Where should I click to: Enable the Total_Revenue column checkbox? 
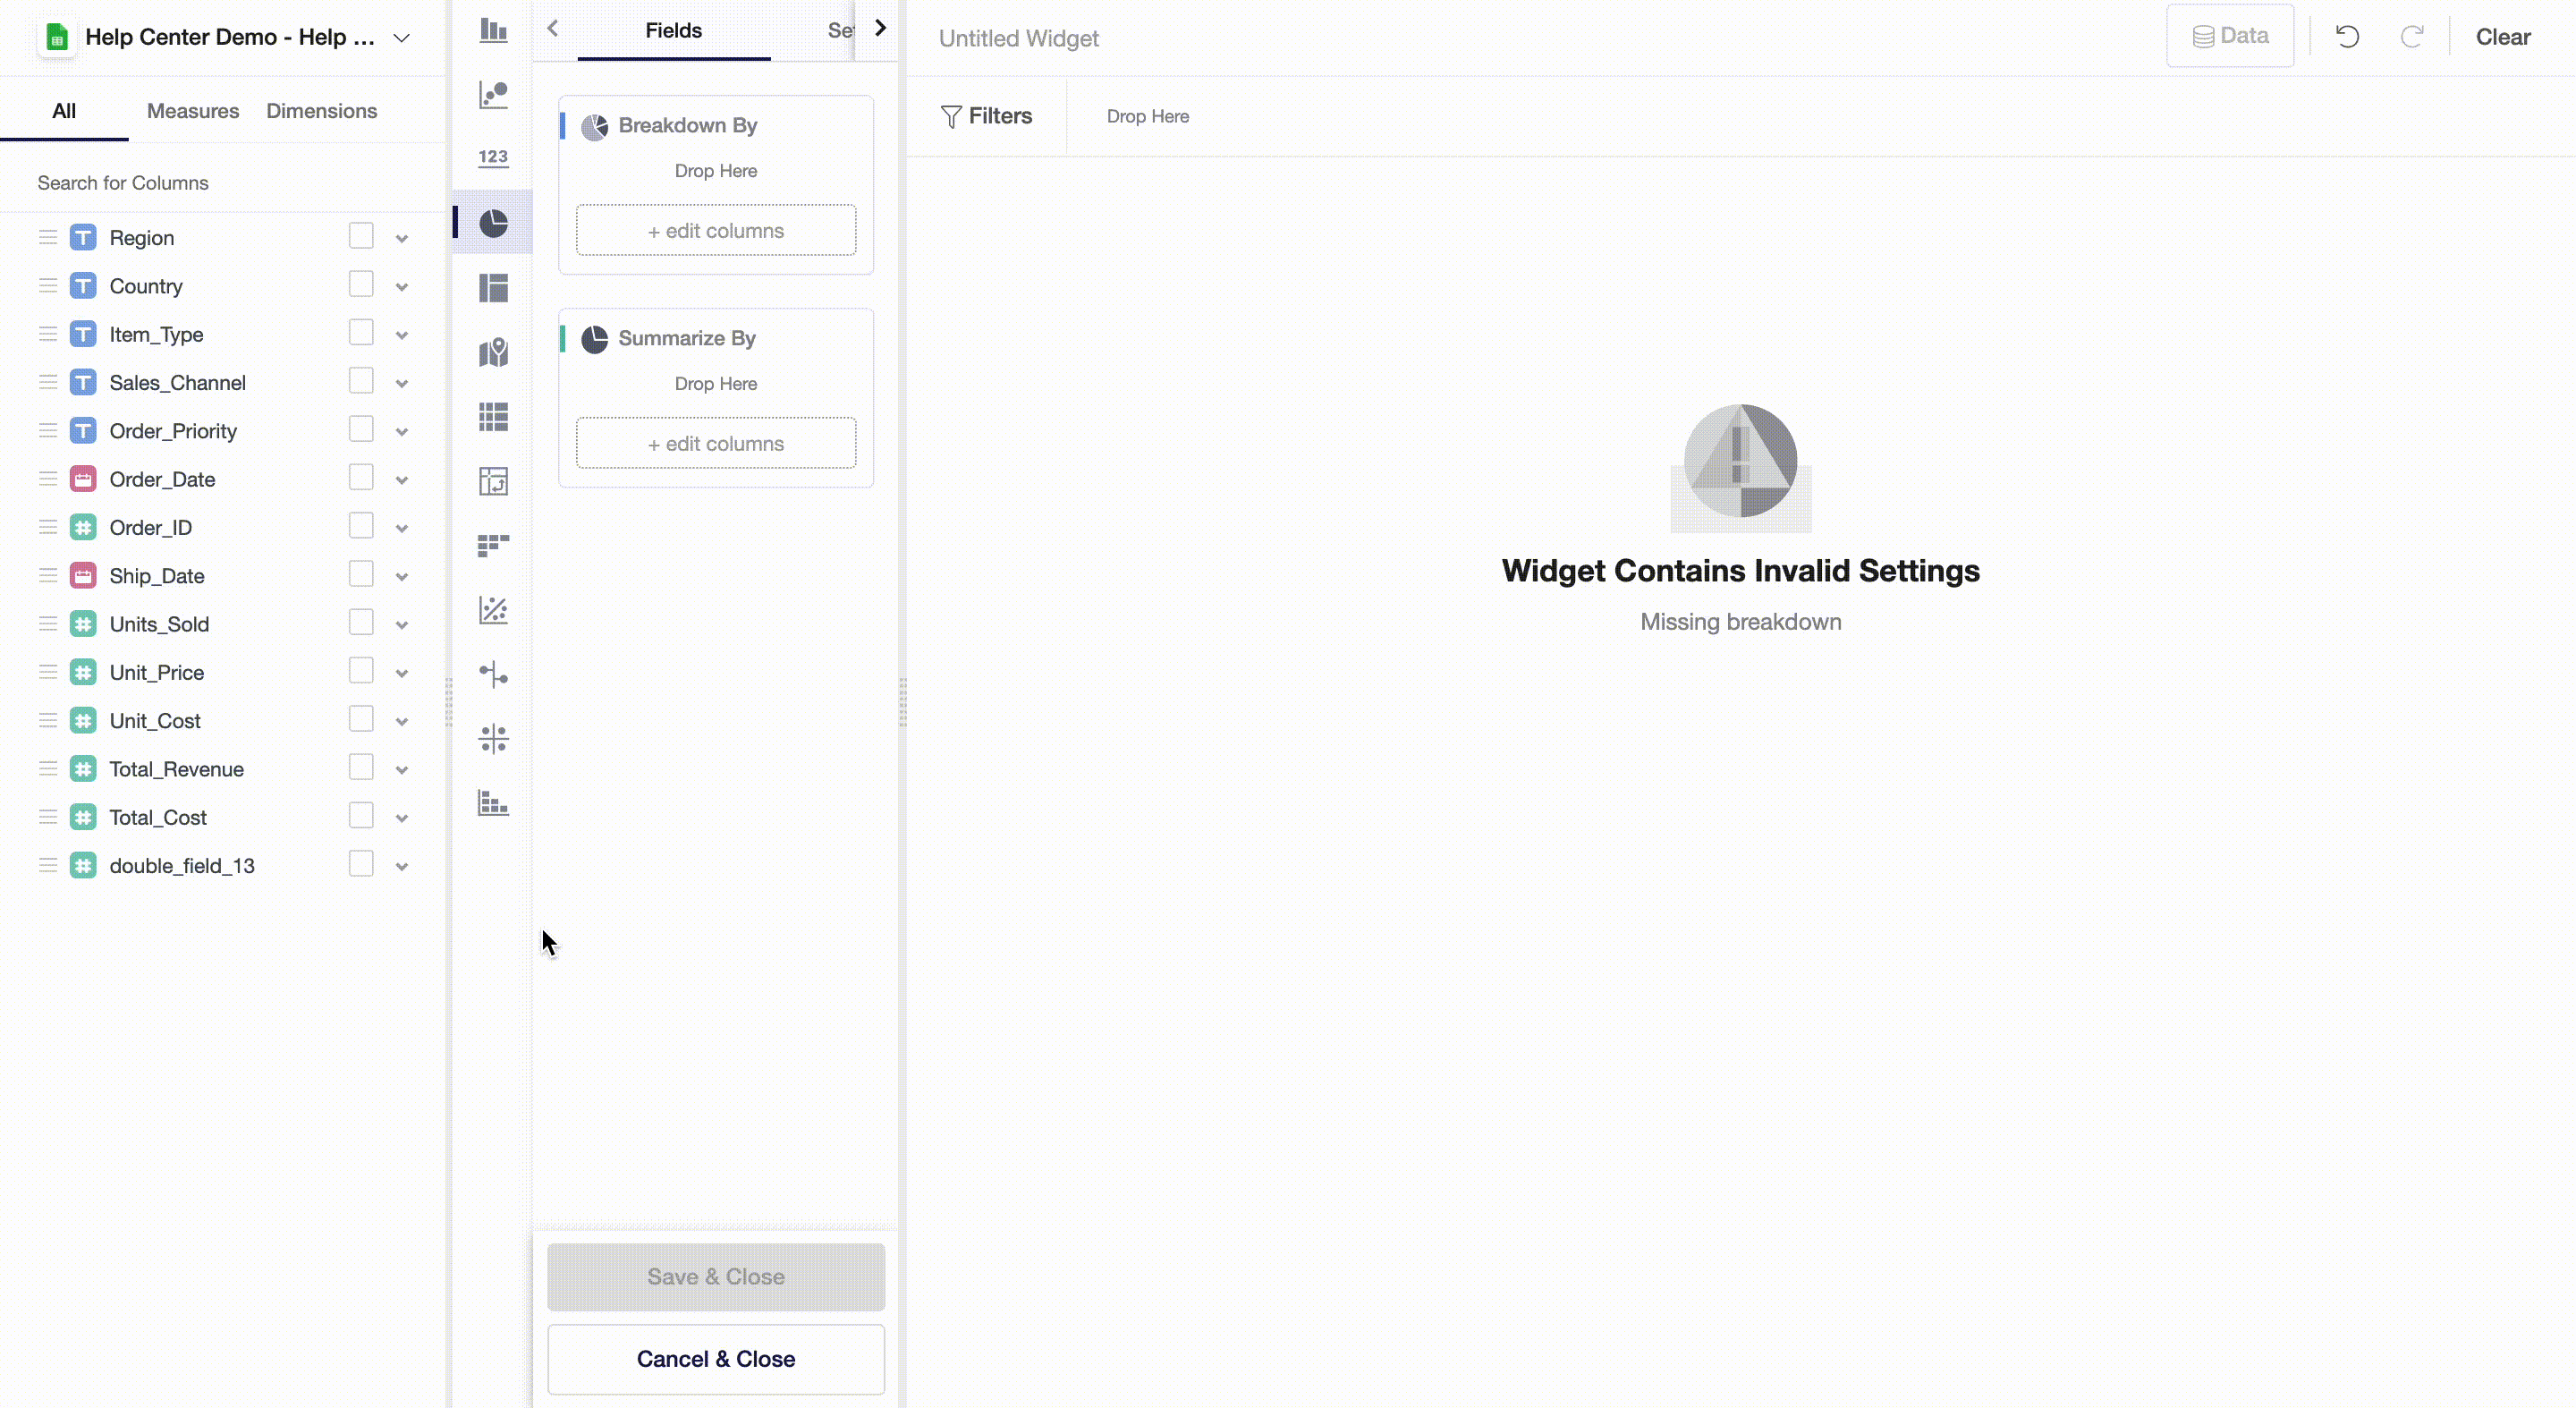pos(361,768)
